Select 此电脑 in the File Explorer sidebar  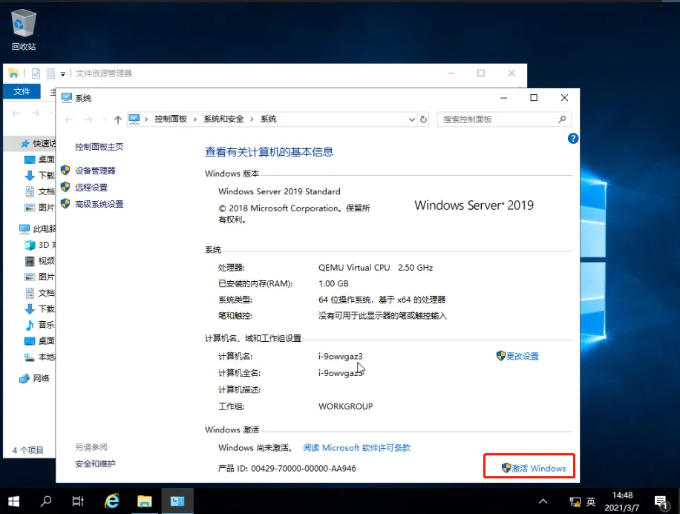point(35,228)
